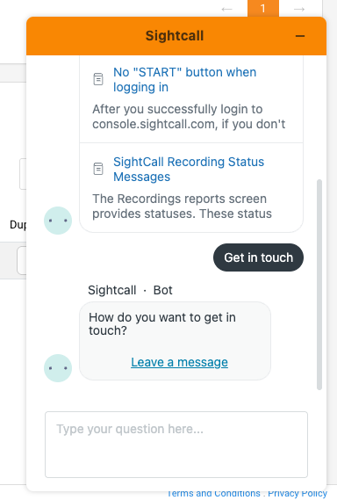Open the Privacy Policy link

tap(298, 493)
